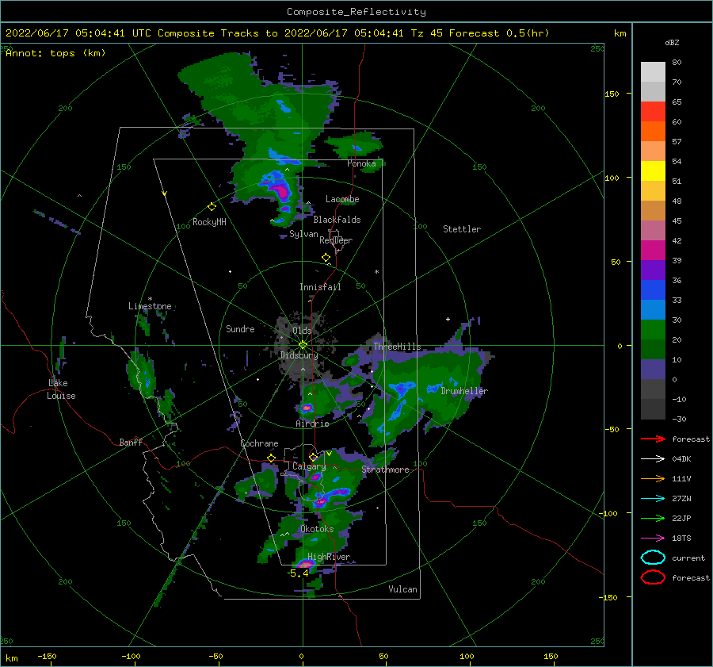This screenshot has height=667, width=713.
Task: Click the magenta storm core north of Sylvan
Action: coord(282,191)
